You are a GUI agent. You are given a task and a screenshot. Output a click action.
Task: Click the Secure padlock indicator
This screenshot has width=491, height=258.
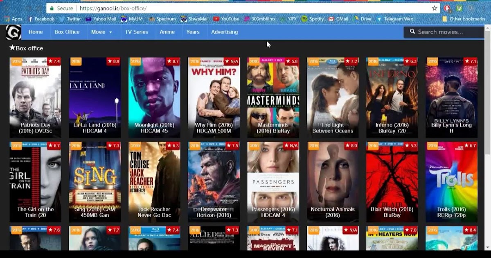click(x=61, y=8)
